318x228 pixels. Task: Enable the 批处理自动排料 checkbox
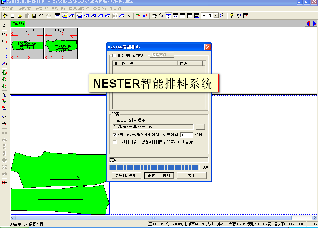pos(114,56)
